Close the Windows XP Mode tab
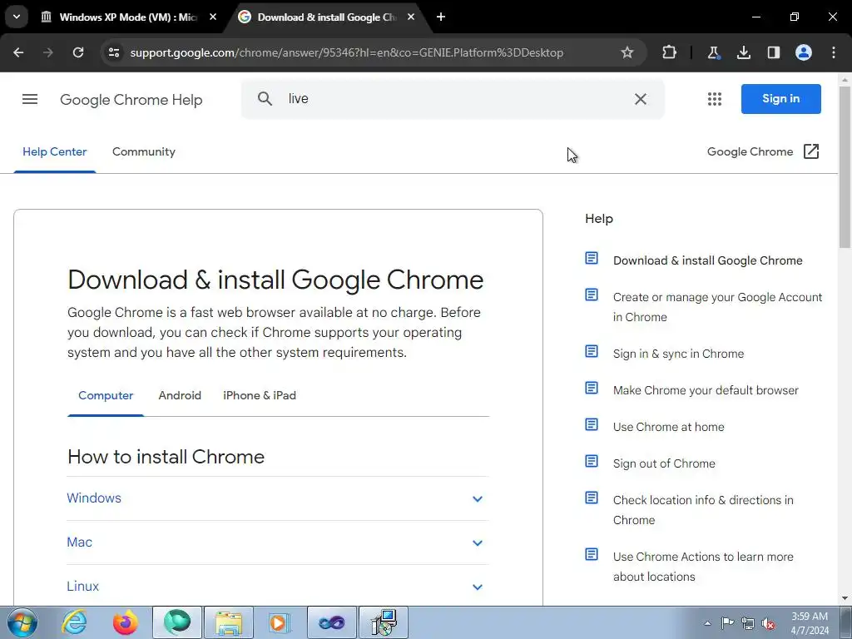The image size is (852, 639). pos(213,17)
